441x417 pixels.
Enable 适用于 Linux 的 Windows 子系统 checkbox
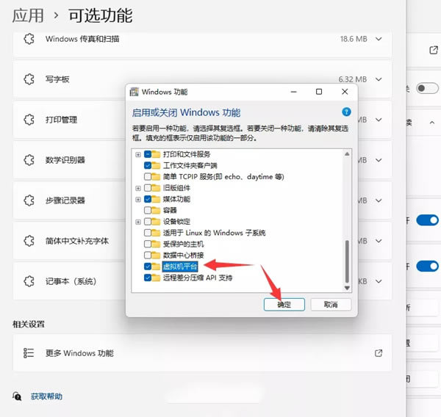148,233
